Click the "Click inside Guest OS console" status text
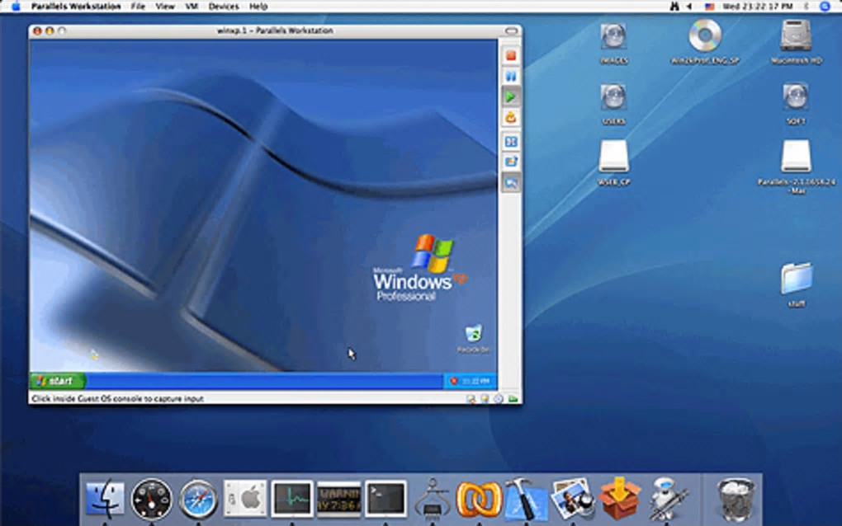 click(x=117, y=398)
